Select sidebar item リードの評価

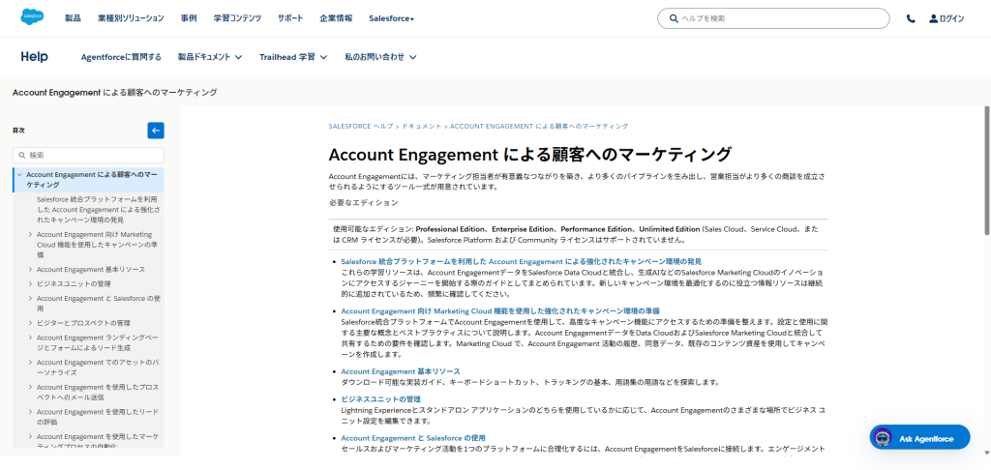point(98,417)
